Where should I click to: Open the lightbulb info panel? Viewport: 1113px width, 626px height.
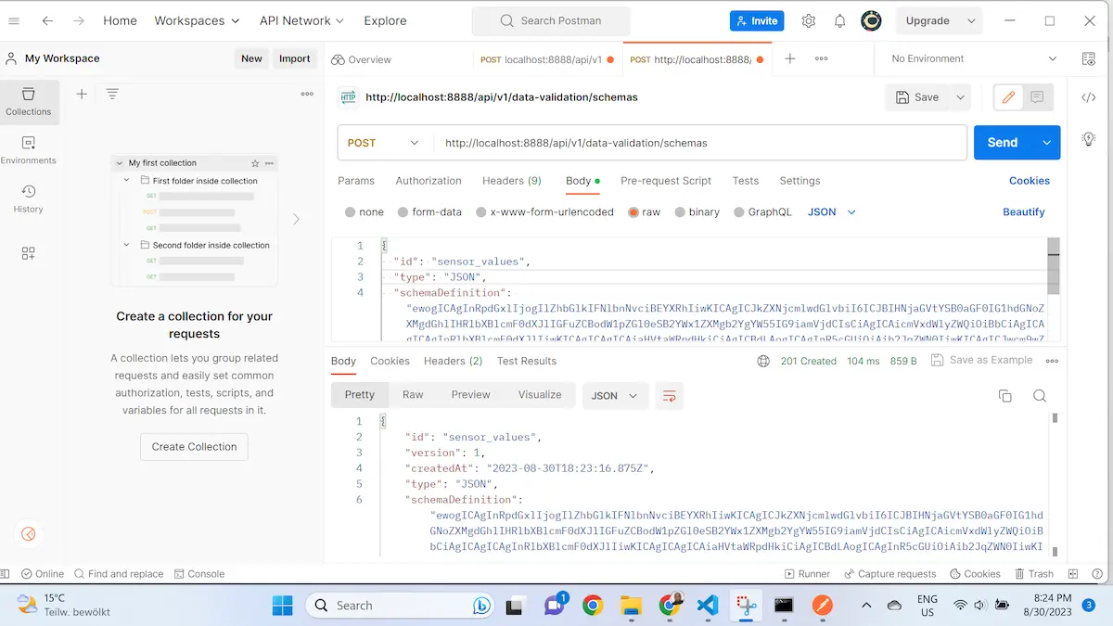click(x=1089, y=138)
